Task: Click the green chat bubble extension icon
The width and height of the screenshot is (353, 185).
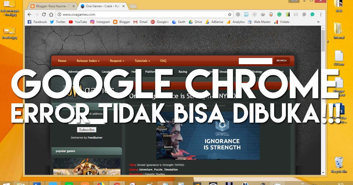Action: (312, 14)
